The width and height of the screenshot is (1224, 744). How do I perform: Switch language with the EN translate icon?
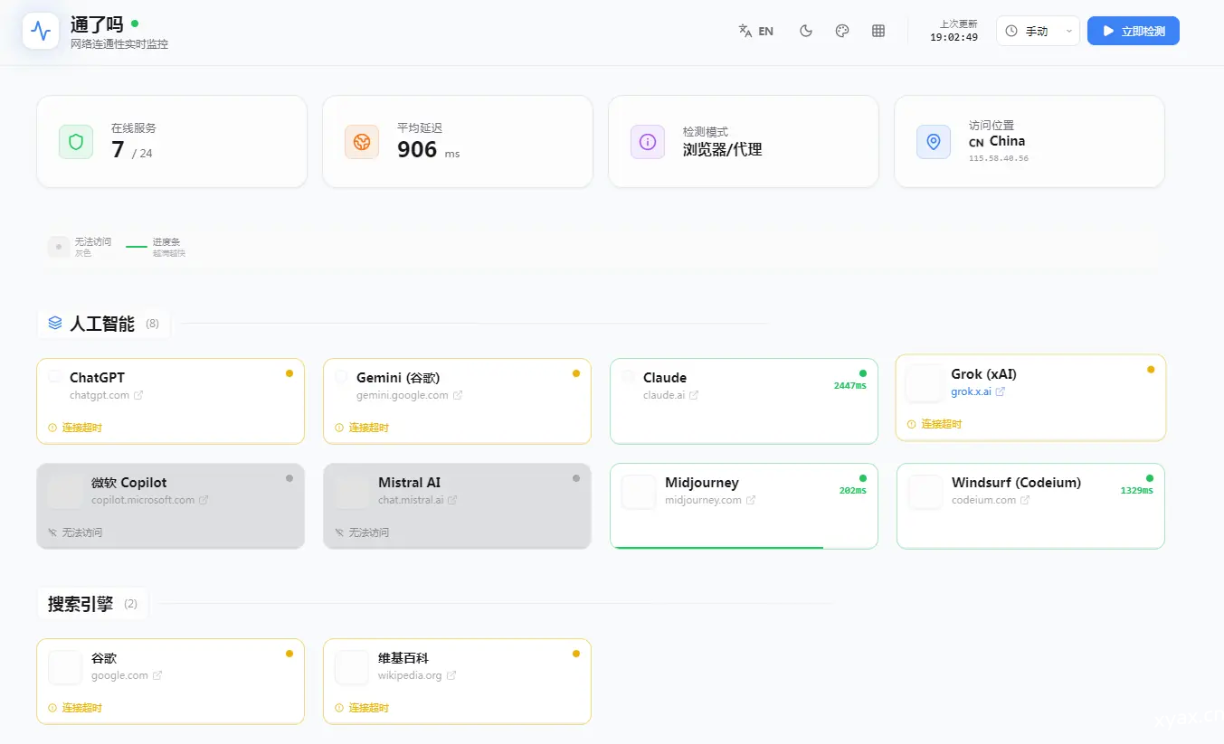756,31
